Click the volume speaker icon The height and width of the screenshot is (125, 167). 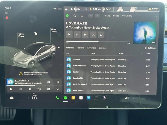[x=127, y=98]
